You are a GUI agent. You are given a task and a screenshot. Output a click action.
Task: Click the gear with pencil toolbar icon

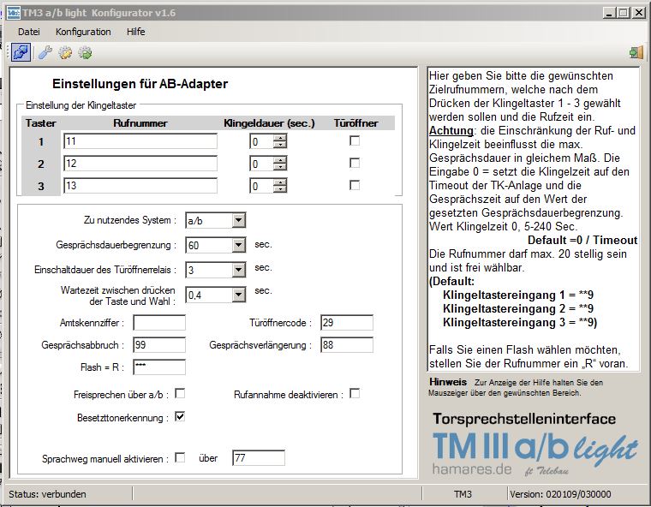(x=65, y=53)
